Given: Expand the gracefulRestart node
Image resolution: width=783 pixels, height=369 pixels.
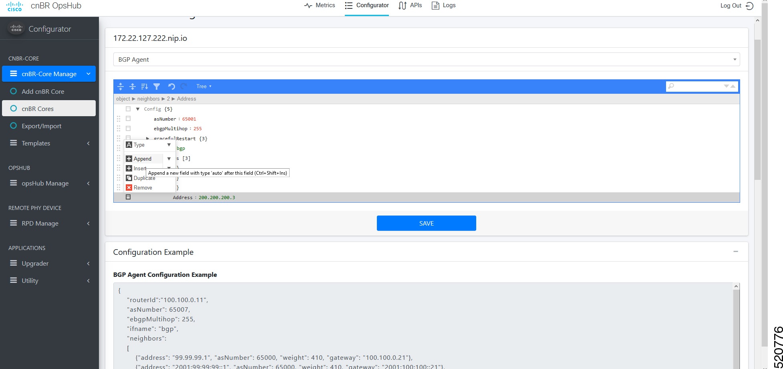Looking at the screenshot, I should click(148, 139).
